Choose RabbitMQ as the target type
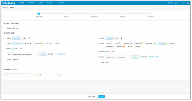 (x=121, y=46)
